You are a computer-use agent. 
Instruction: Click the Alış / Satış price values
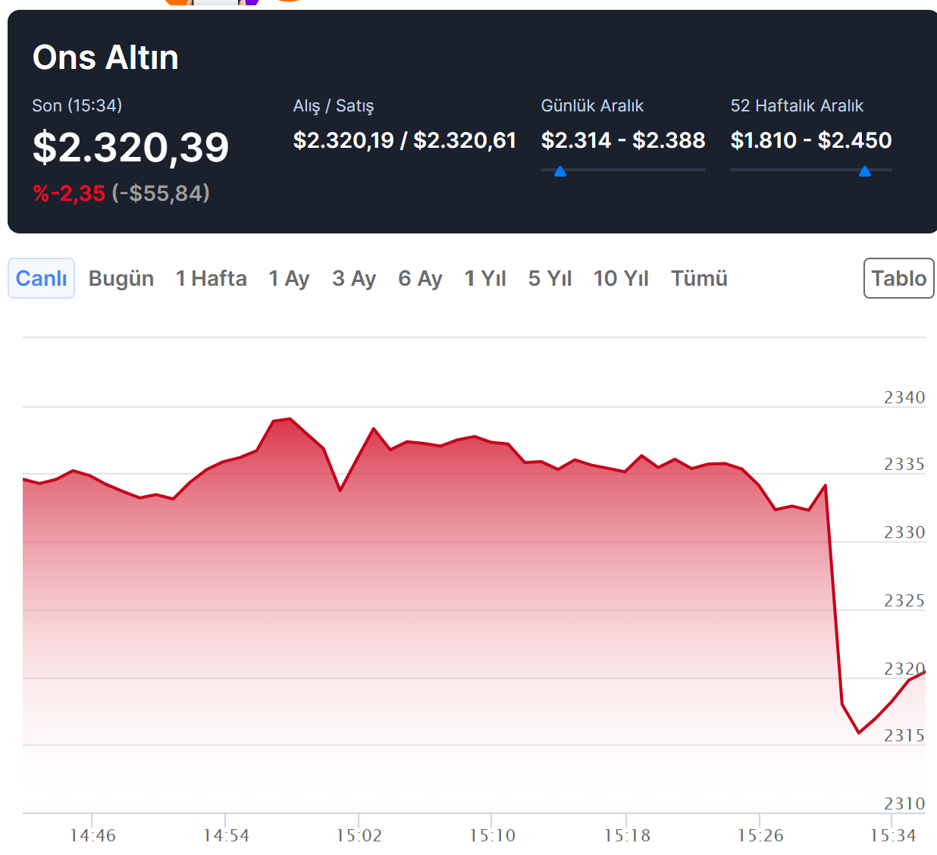404,140
